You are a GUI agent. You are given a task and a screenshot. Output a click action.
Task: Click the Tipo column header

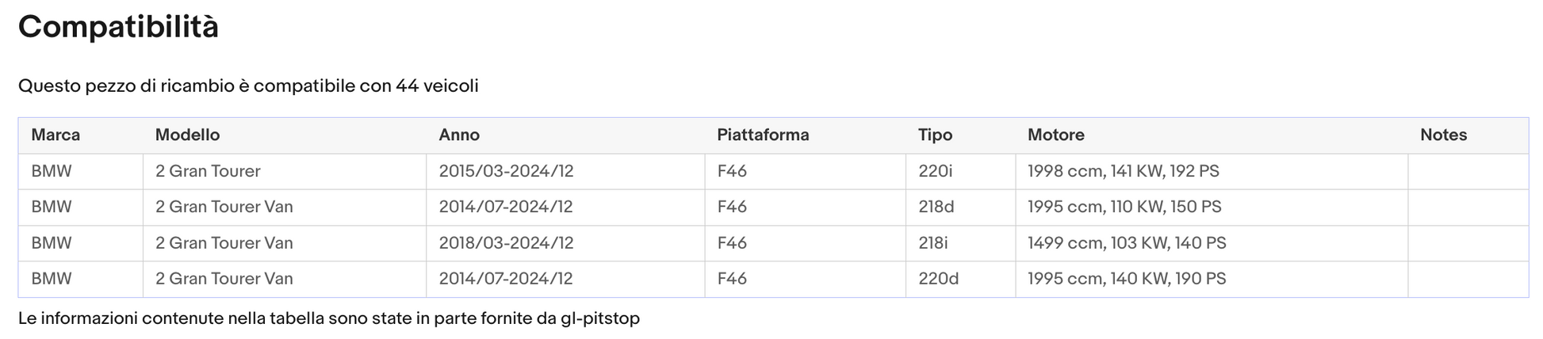click(x=960, y=135)
